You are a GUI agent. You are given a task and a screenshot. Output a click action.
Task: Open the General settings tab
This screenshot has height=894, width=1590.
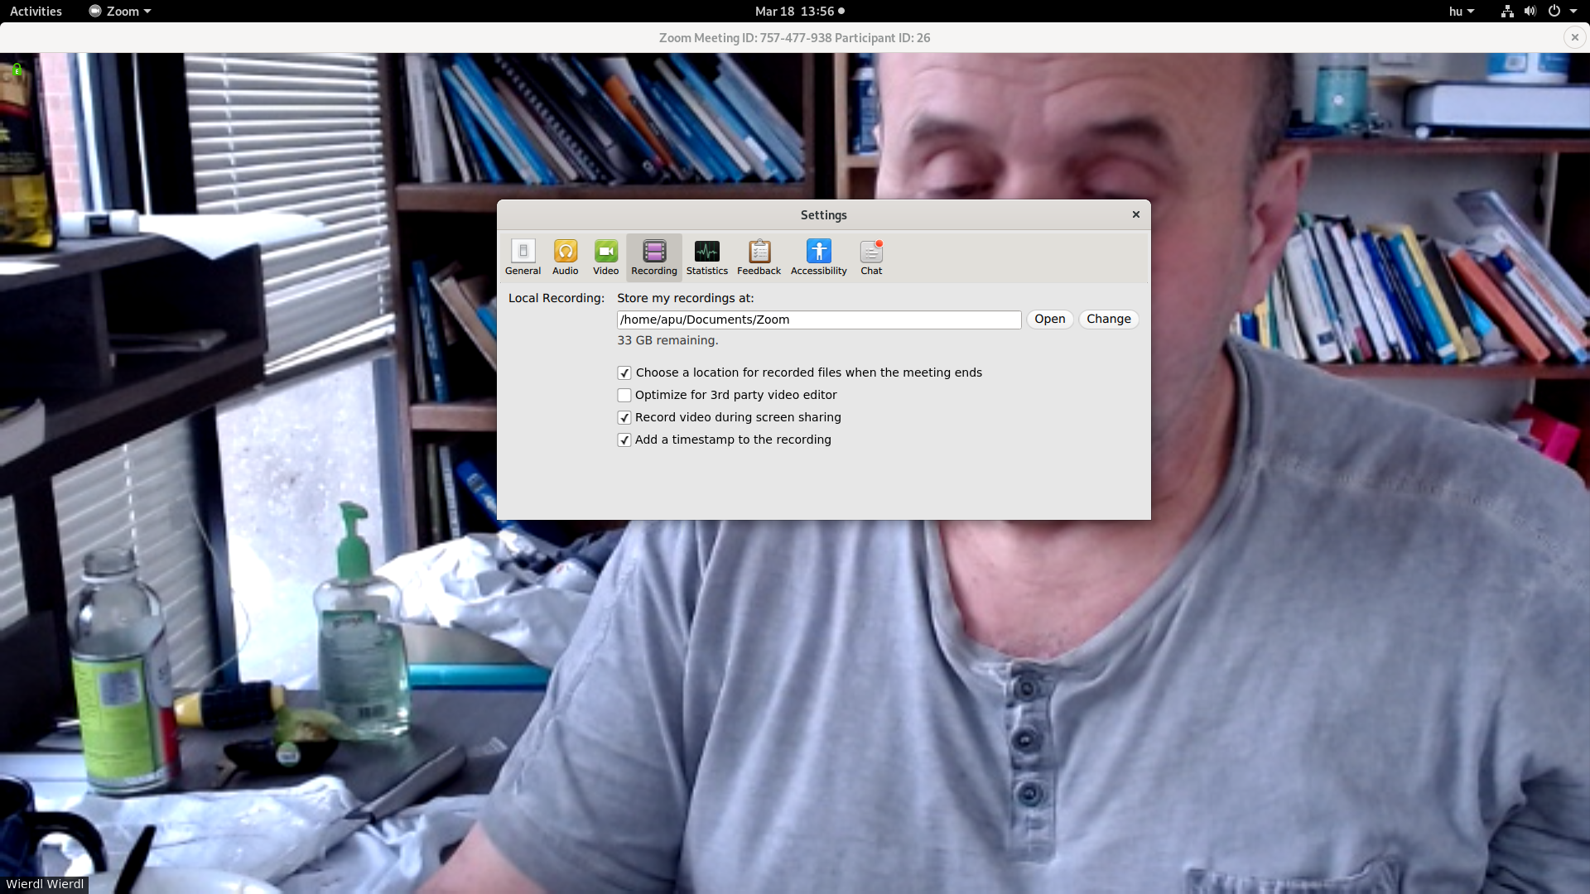click(x=523, y=257)
